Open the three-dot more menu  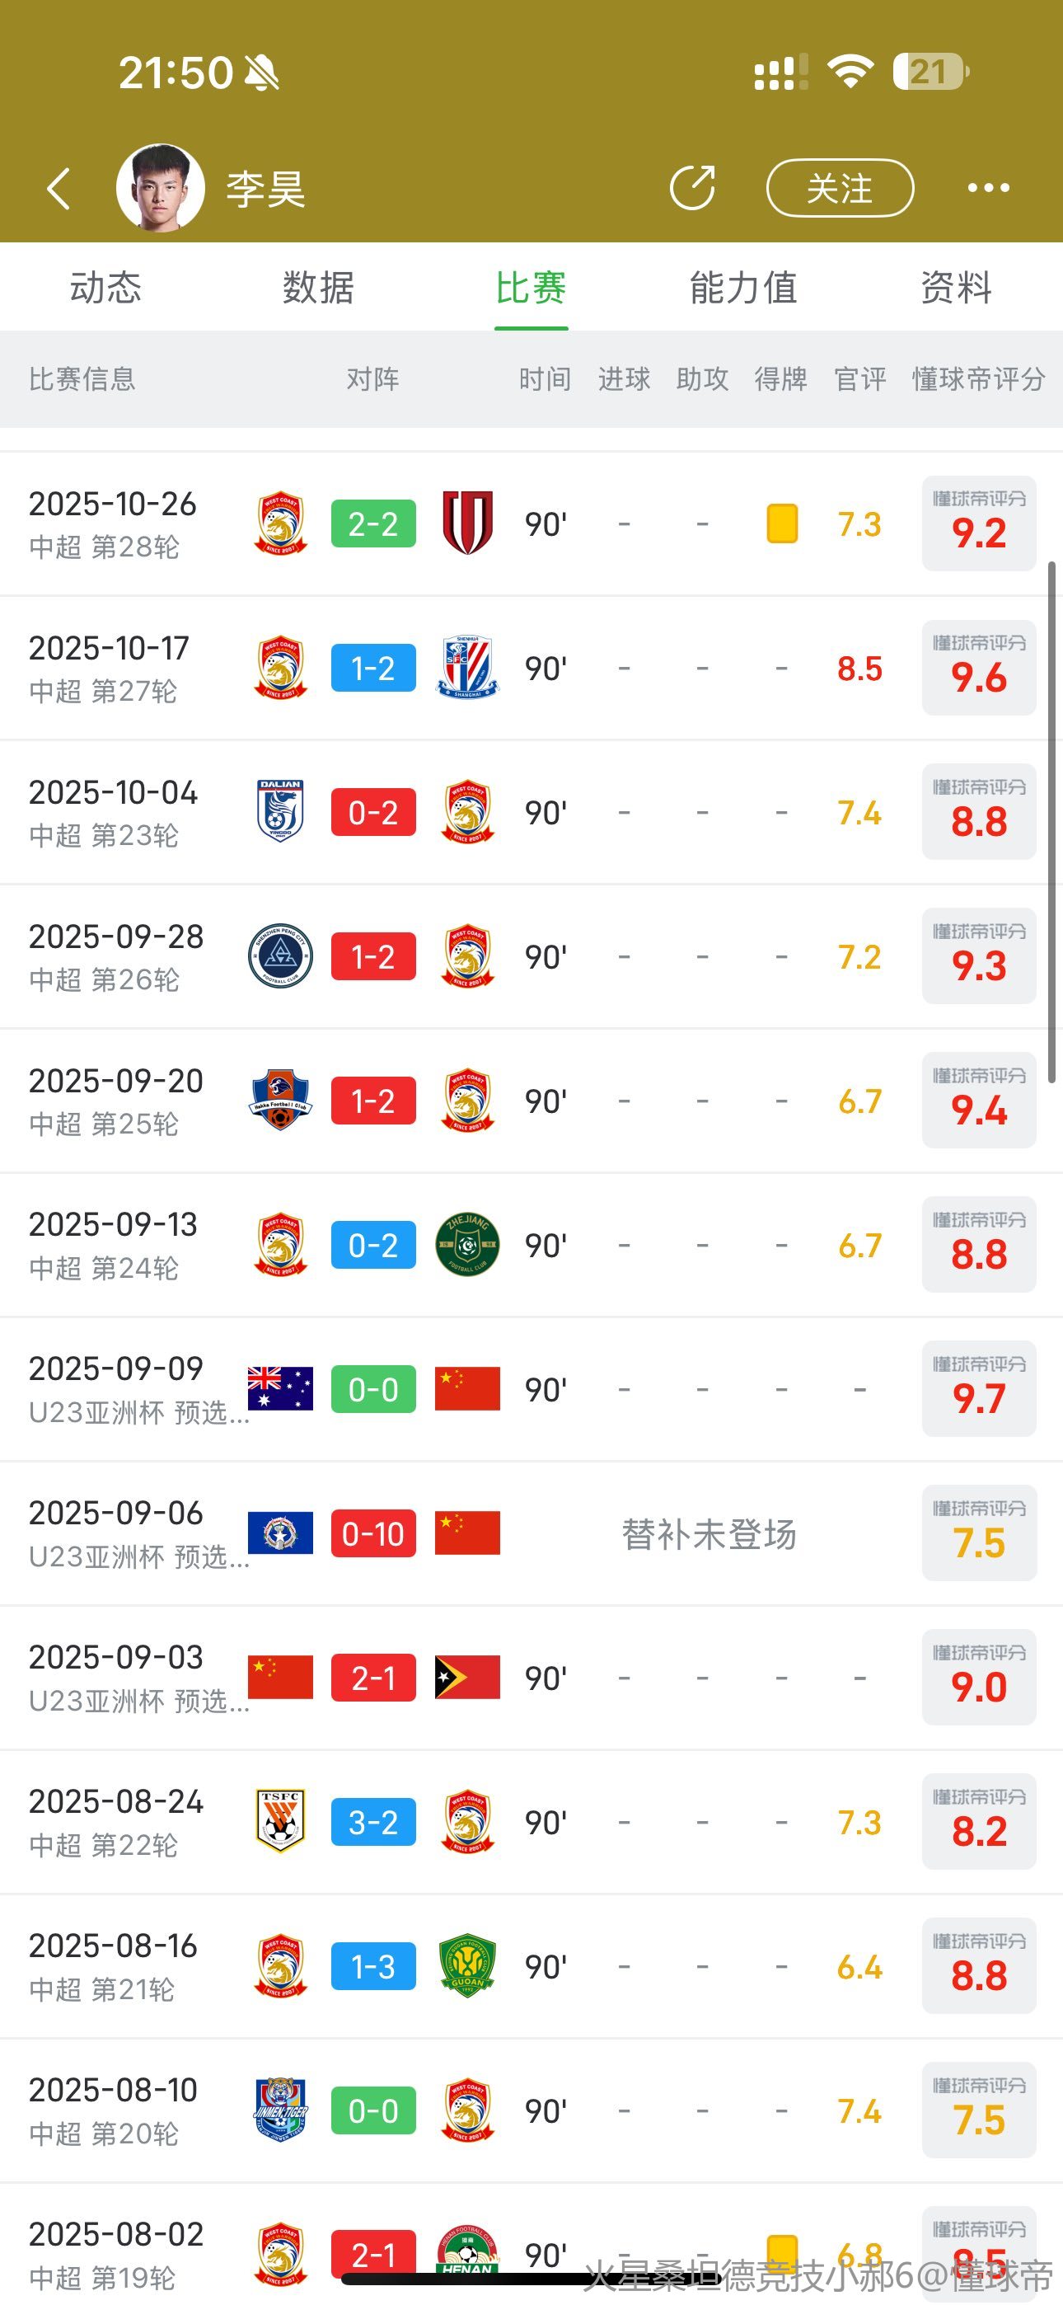pos(988,188)
